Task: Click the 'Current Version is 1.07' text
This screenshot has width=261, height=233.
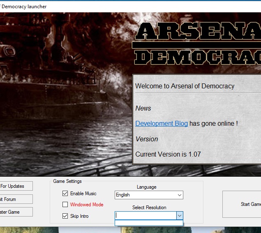Action: coord(168,154)
